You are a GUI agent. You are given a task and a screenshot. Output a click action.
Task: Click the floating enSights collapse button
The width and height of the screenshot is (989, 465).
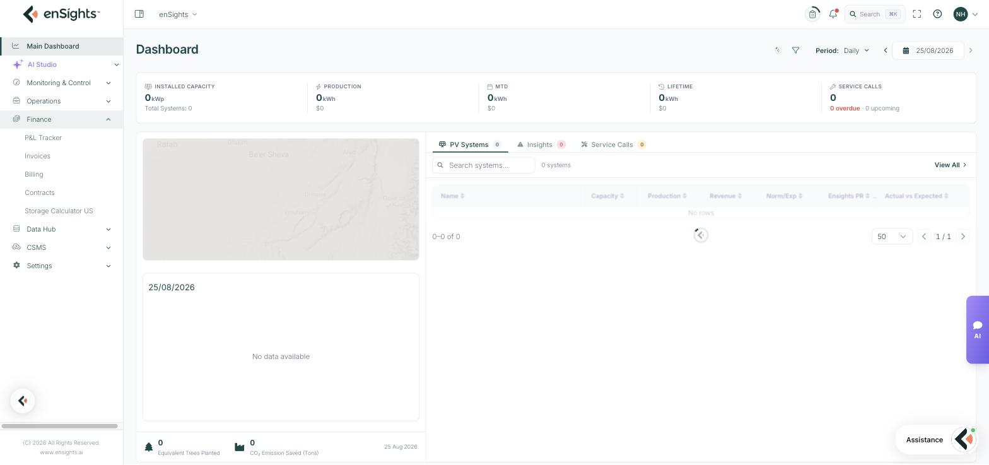[x=23, y=401]
